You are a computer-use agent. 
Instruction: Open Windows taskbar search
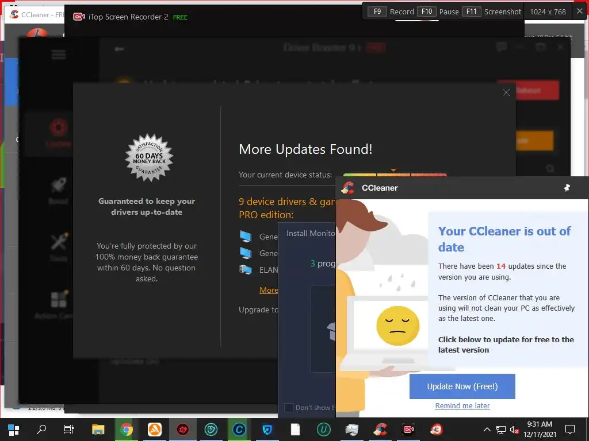[x=41, y=429]
